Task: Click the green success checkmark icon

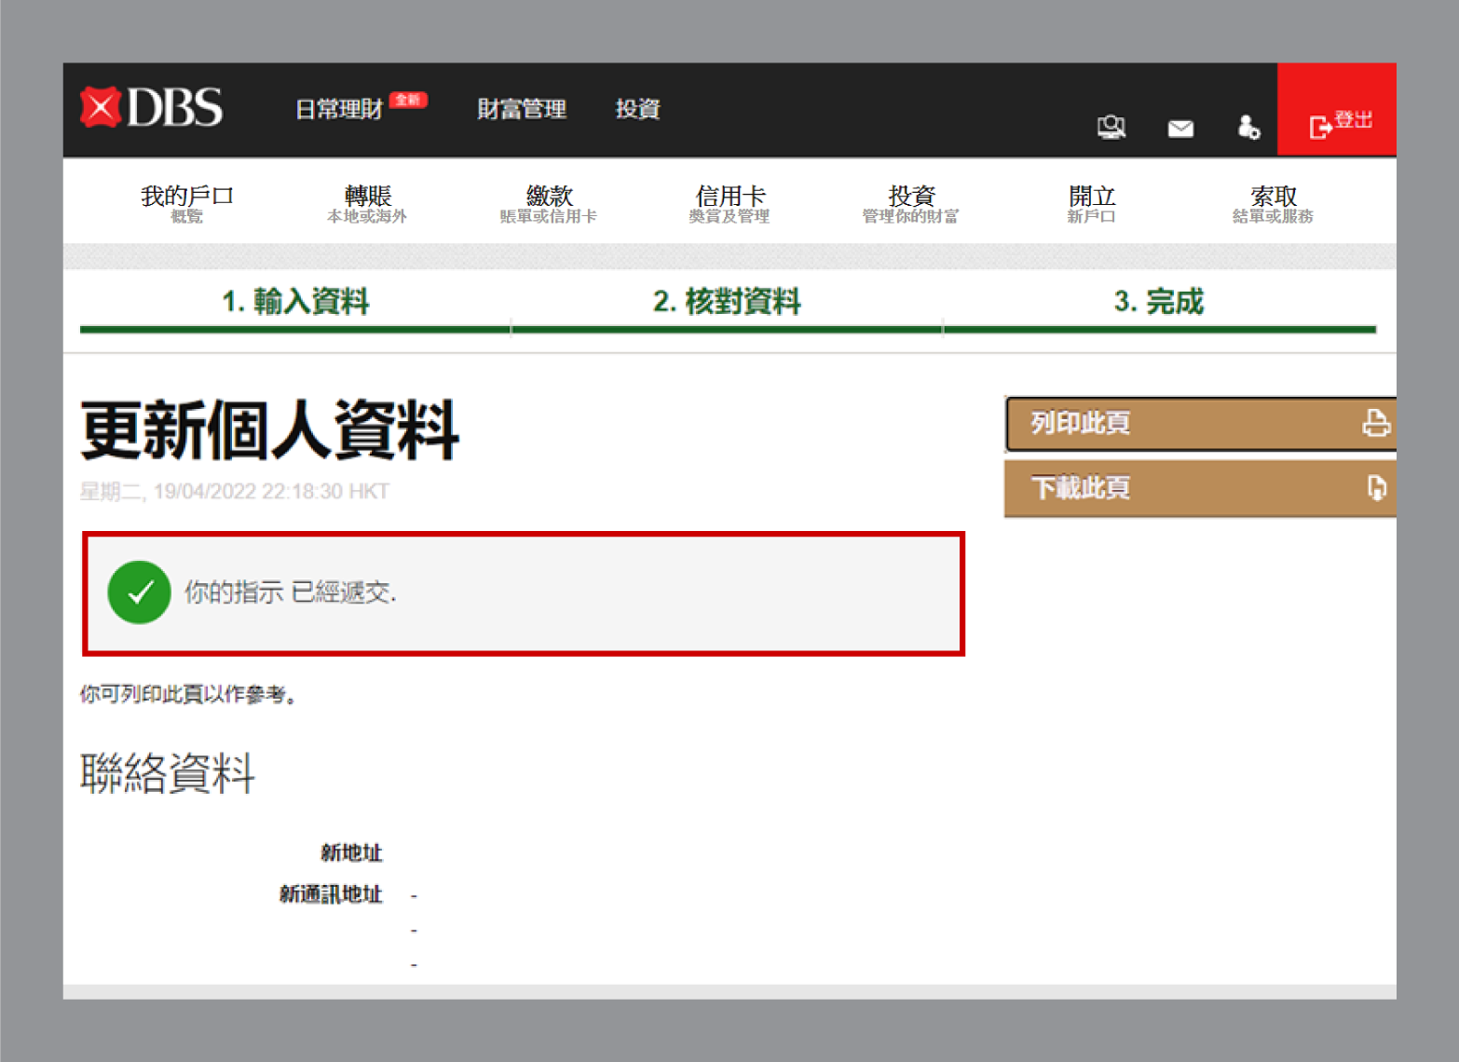Action: 140,592
